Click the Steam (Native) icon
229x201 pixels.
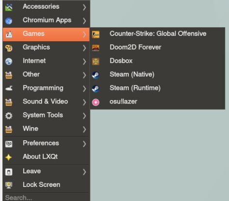(x=96, y=75)
